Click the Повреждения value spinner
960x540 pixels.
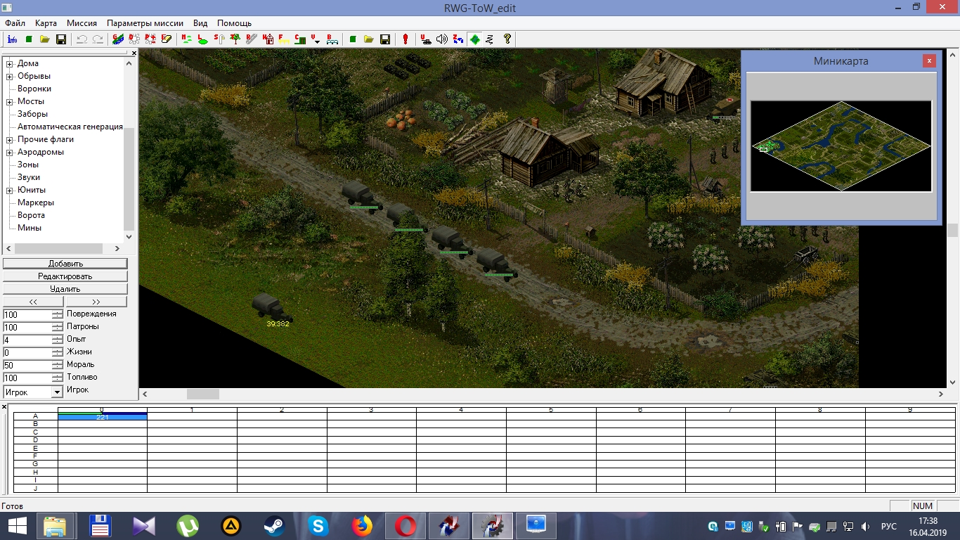click(57, 314)
